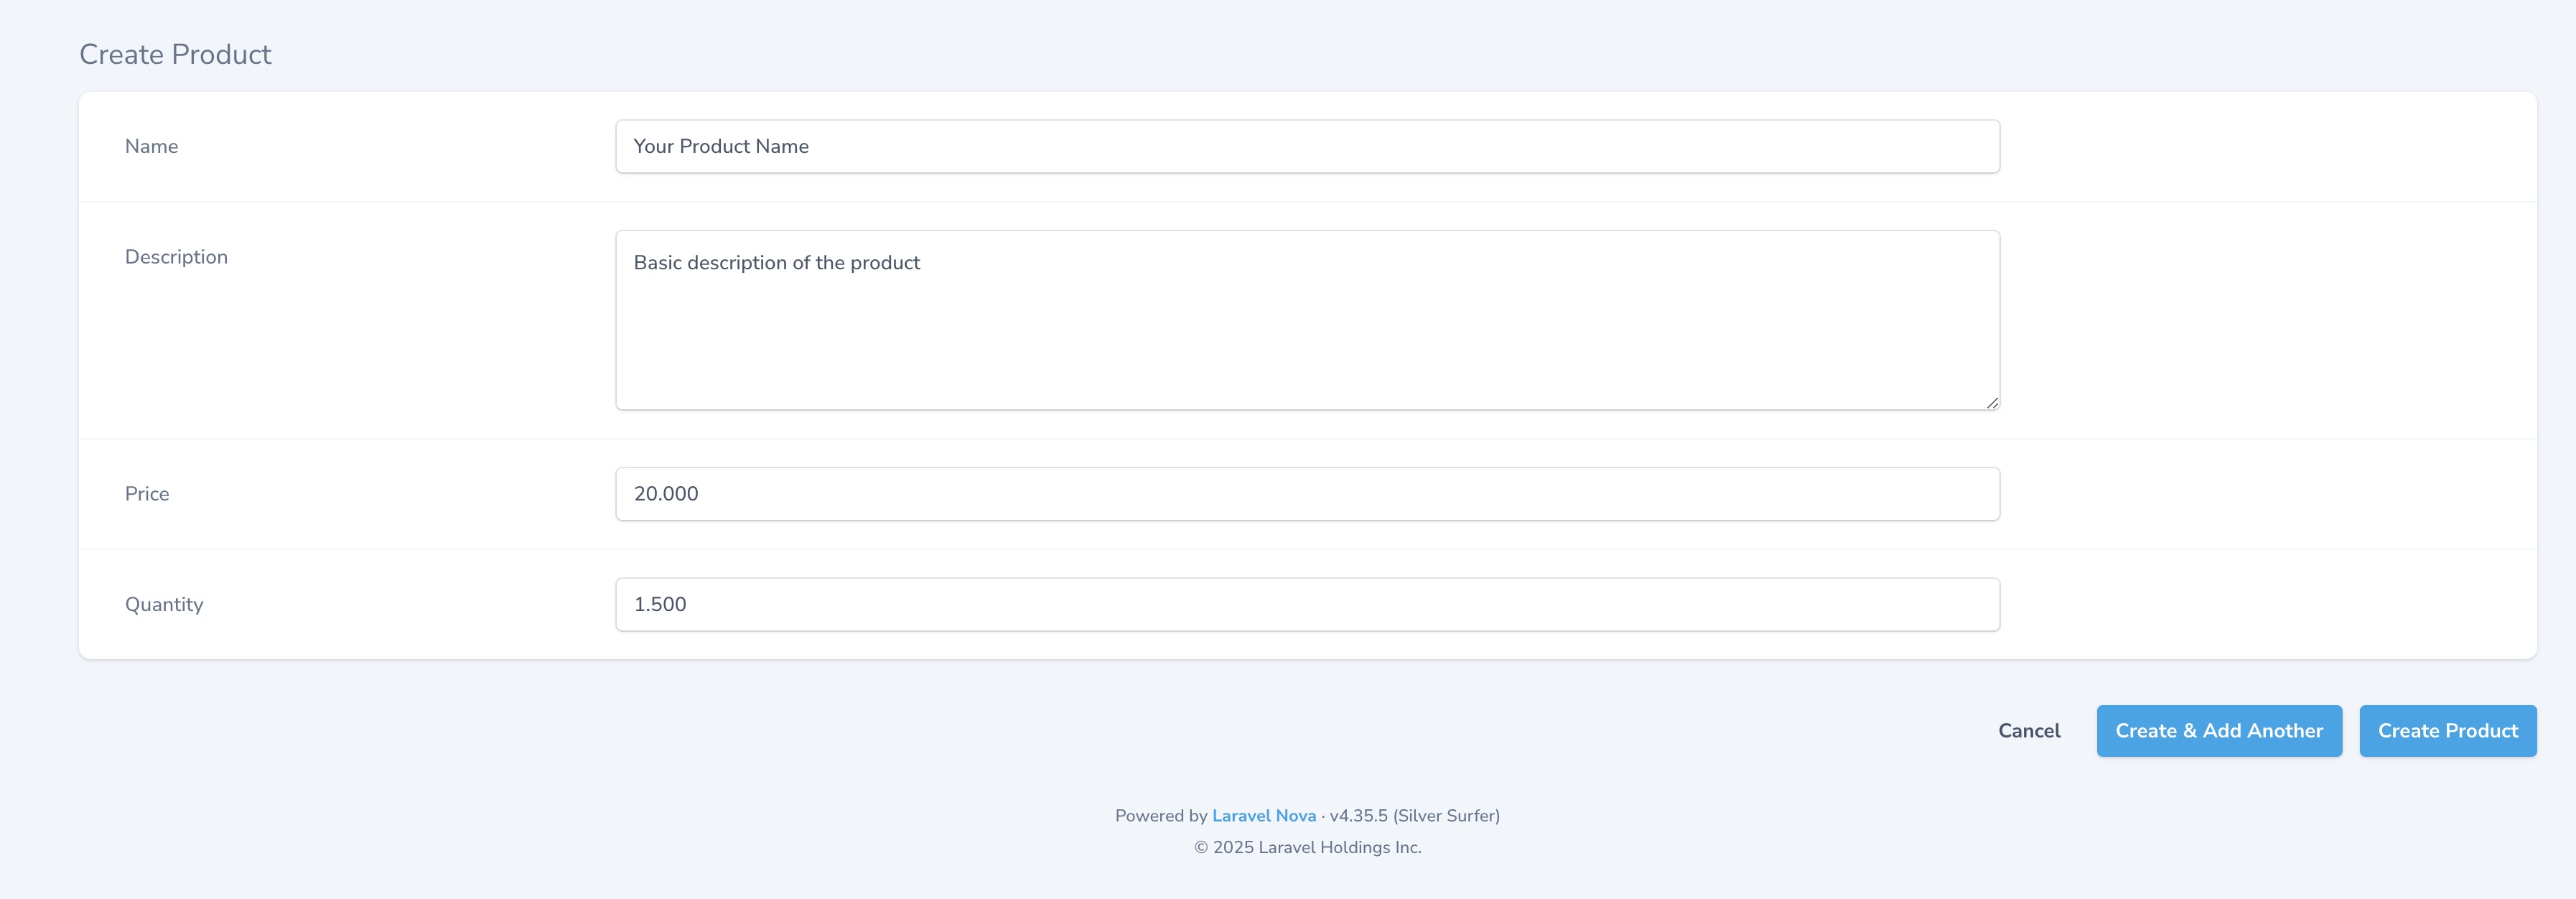Open the Laravel Nova link
Screen dimensions: 2576x899
pos(1263,816)
